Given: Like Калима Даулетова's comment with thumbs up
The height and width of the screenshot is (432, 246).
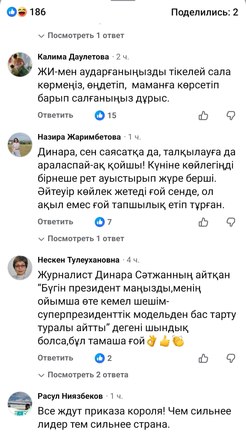Looking at the screenshot, I should coord(203,116).
